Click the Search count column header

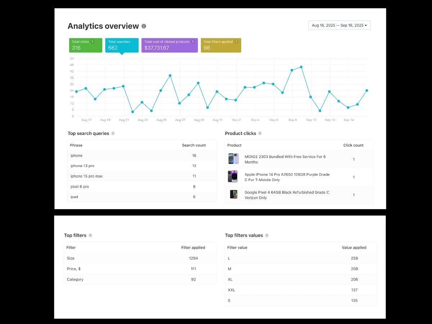pos(194,145)
